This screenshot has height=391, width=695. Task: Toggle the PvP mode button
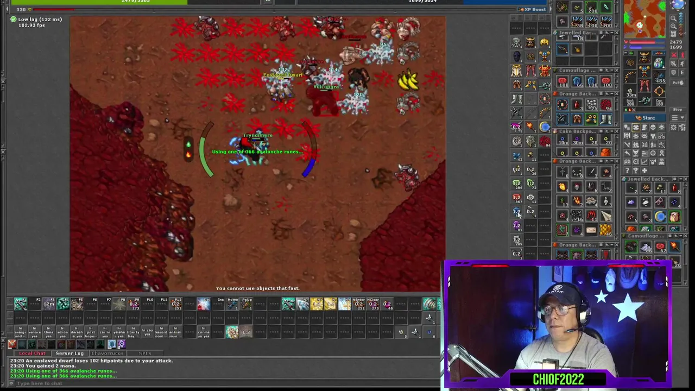tap(678, 83)
